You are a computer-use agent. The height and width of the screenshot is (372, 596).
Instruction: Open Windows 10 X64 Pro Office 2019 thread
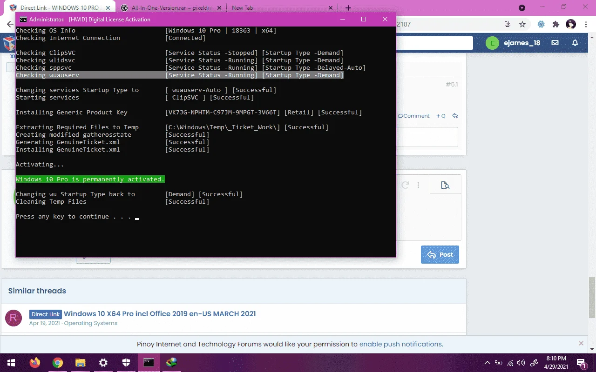tap(160, 313)
